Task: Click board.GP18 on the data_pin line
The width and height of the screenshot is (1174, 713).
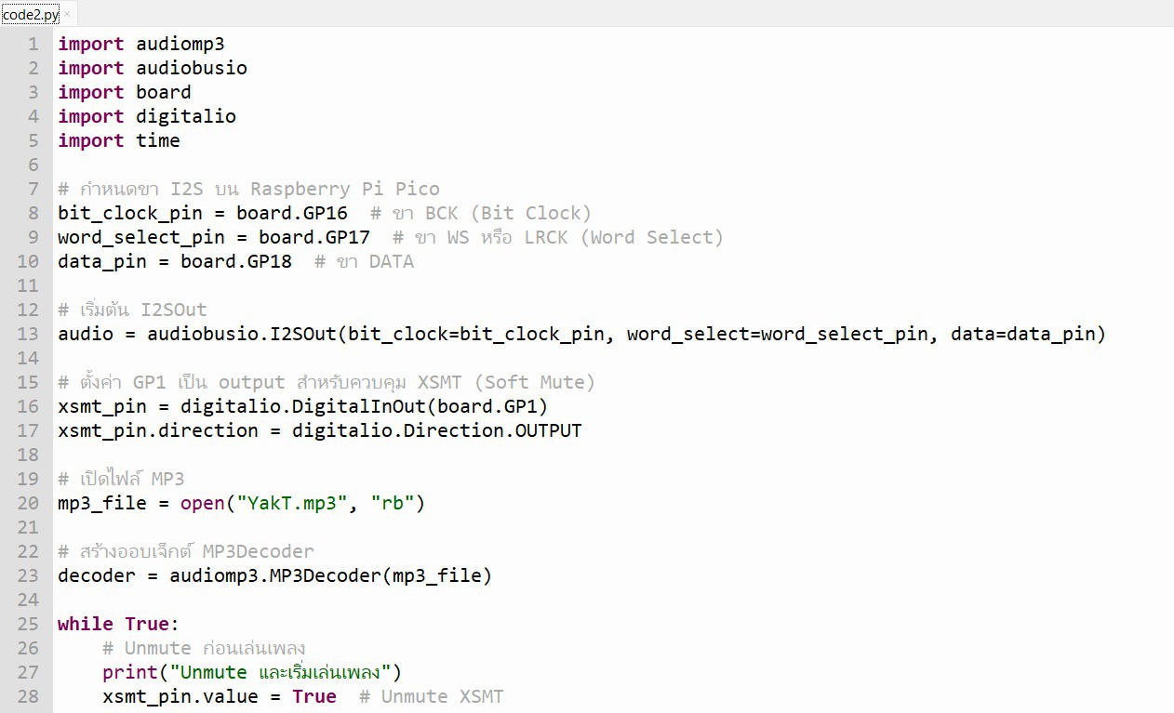Action: click(236, 261)
